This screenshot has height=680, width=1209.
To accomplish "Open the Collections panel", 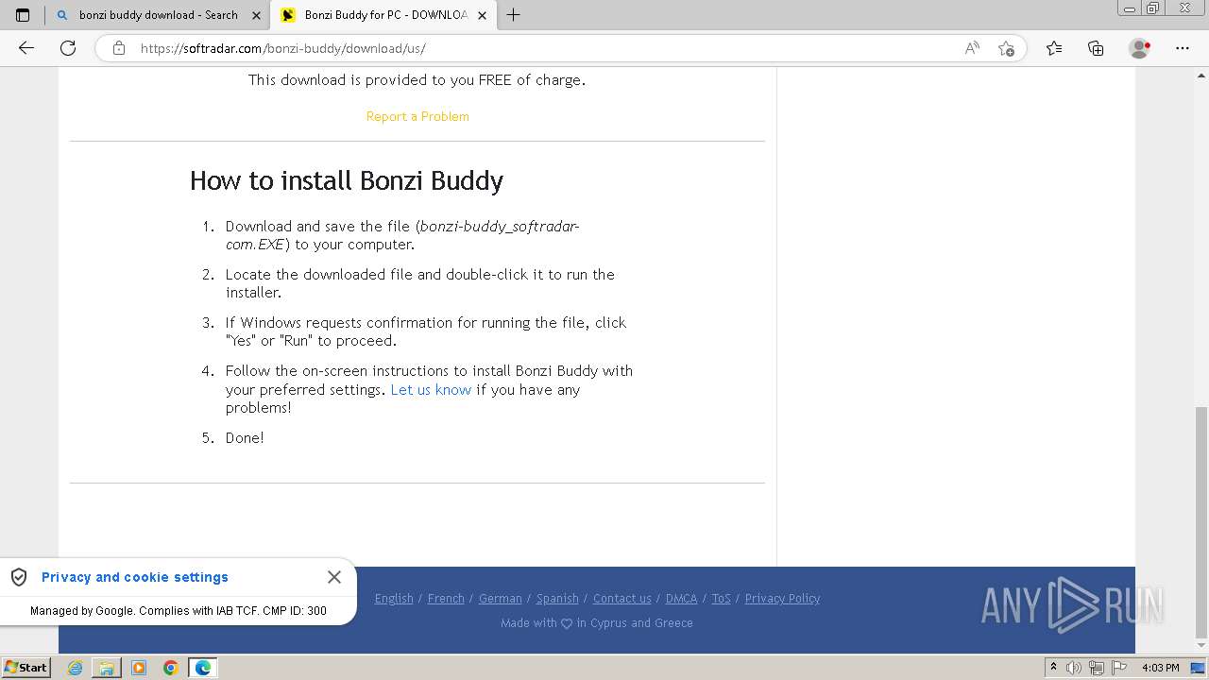I will [1096, 48].
